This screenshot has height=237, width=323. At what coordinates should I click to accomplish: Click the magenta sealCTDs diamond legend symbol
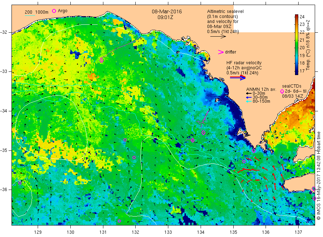point(282,91)
